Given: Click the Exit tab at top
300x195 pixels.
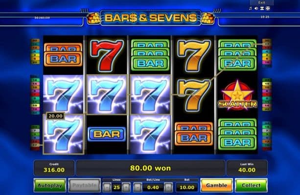Looking at the screenshot, I should [x=261, y=2].
